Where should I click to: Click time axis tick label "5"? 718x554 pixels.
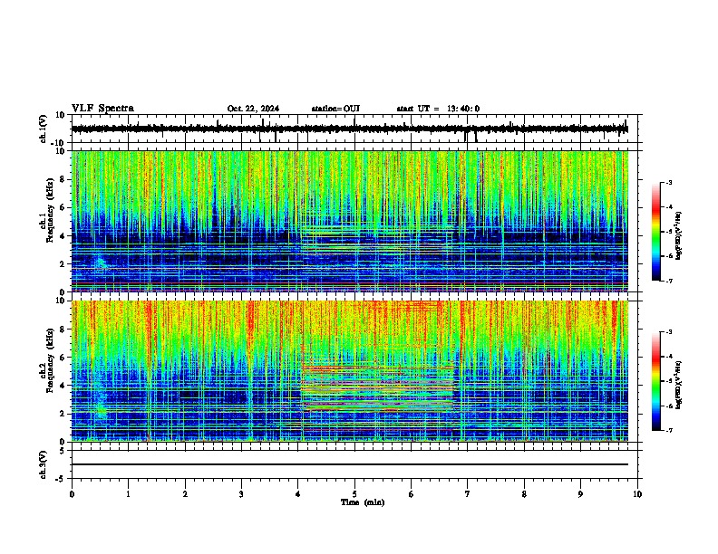click(354, 494)
